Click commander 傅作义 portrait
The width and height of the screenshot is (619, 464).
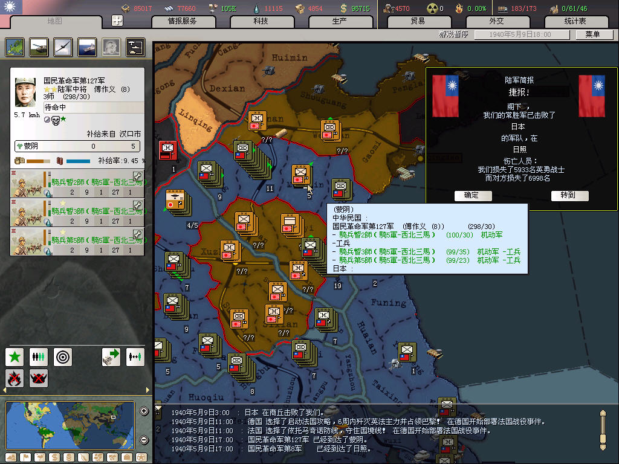coord(25,92)
